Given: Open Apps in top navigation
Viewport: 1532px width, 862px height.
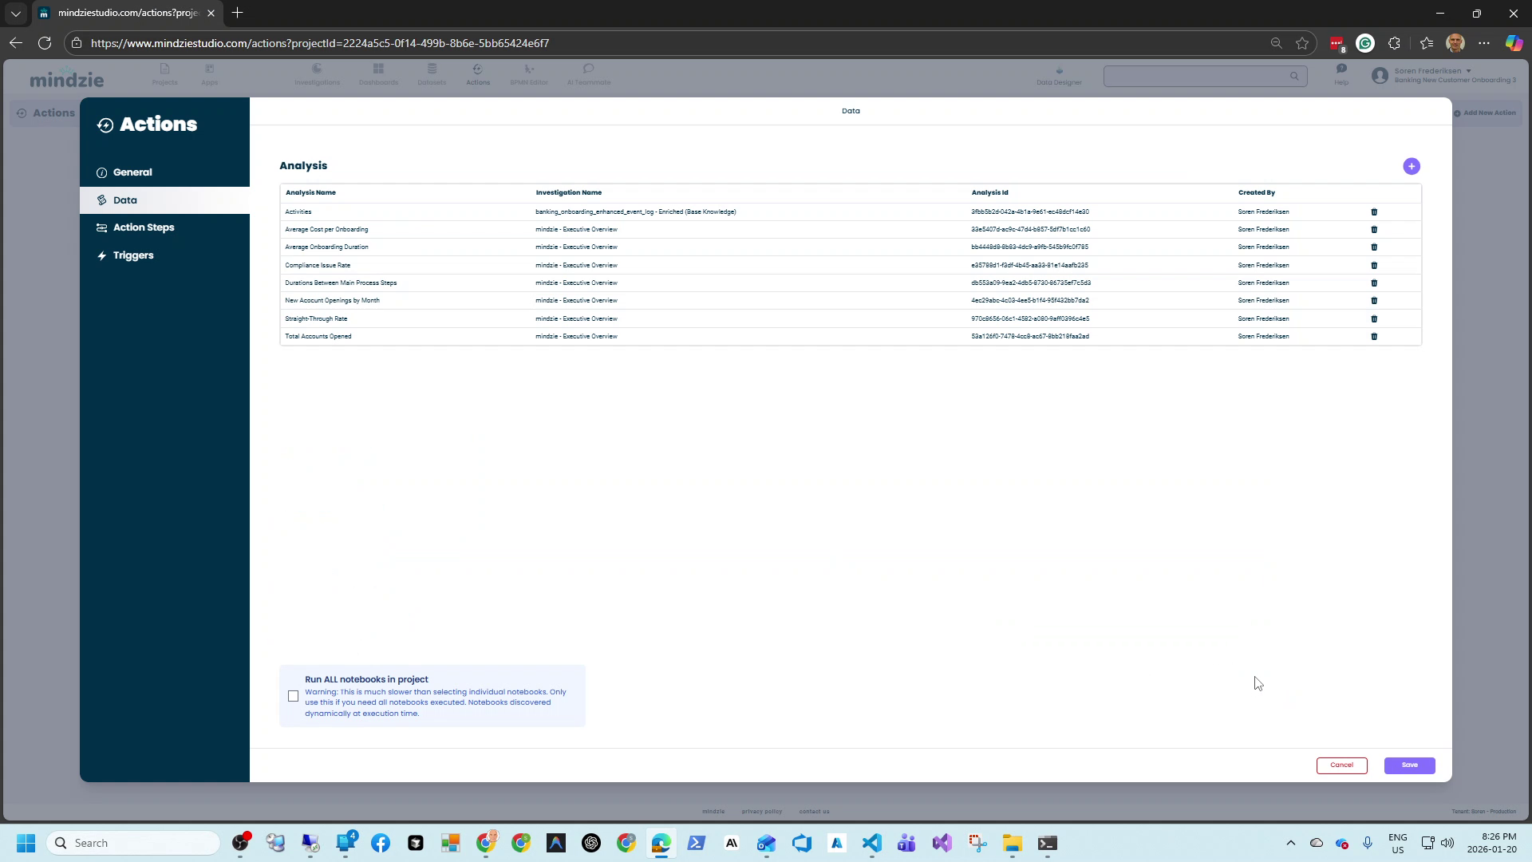Looking at the screenshot, I should (209, 74).
